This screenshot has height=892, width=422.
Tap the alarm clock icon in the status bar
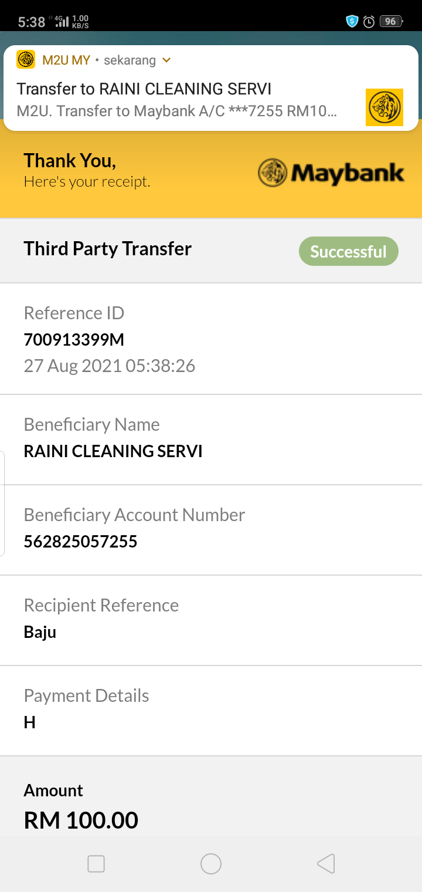coord(369,22)
